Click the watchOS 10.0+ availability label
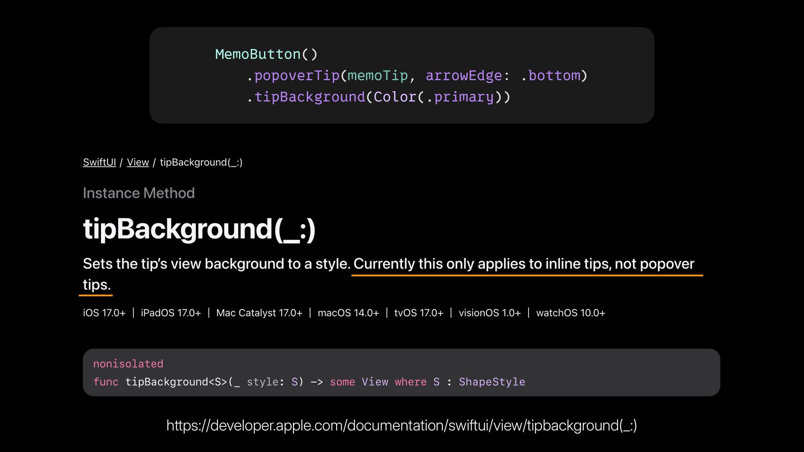This screenshot has height=452, width=804. 570,313
